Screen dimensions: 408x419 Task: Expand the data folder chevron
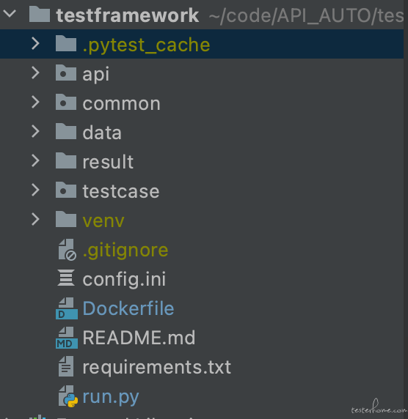click(x=35, y=131)
